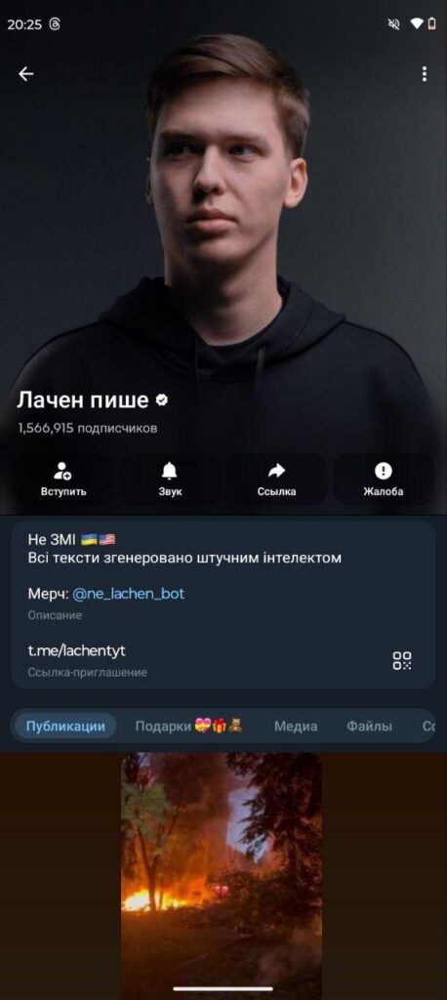Open the QR code for the invite link
447x1000 pixels.
402,660
